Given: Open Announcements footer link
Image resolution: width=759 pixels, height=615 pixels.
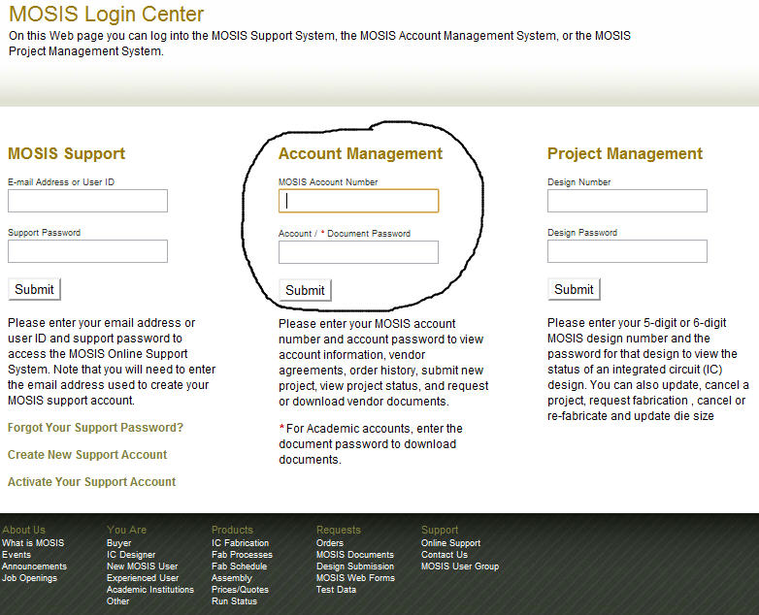Looking at the screenshot, I should 34,566.
